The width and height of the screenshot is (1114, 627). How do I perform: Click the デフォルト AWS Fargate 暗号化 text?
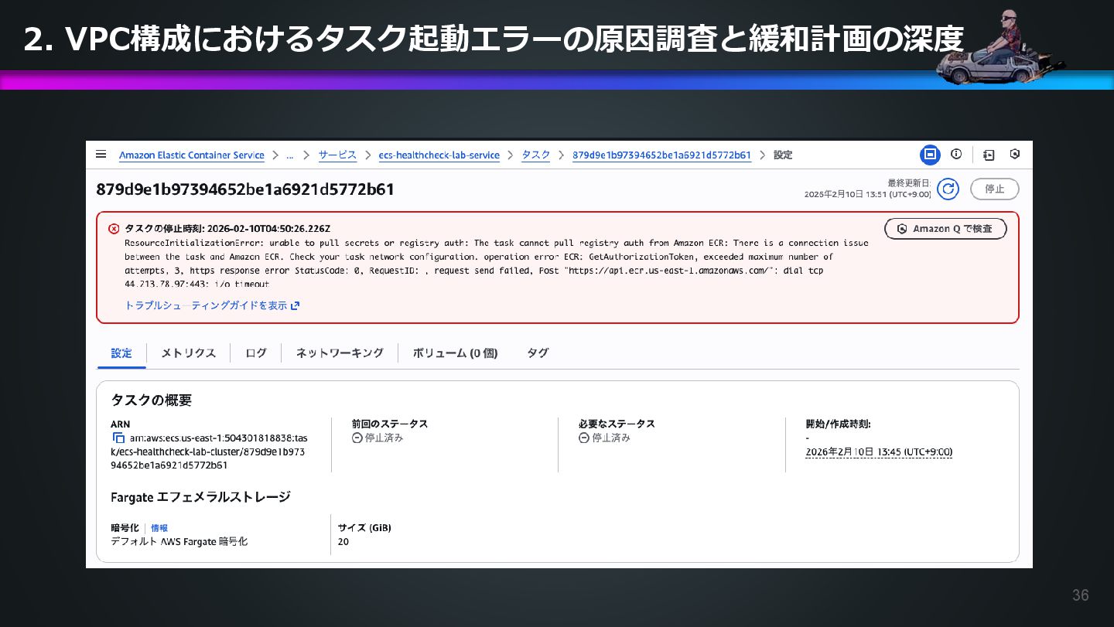pos(179,542)
